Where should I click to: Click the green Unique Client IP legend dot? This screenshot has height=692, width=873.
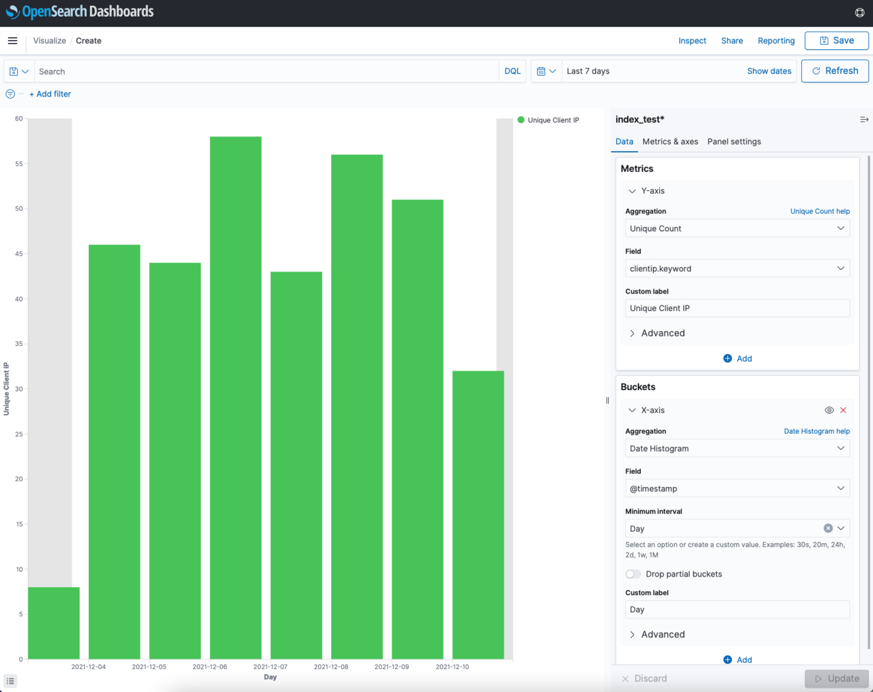click(x=521, y=120)
